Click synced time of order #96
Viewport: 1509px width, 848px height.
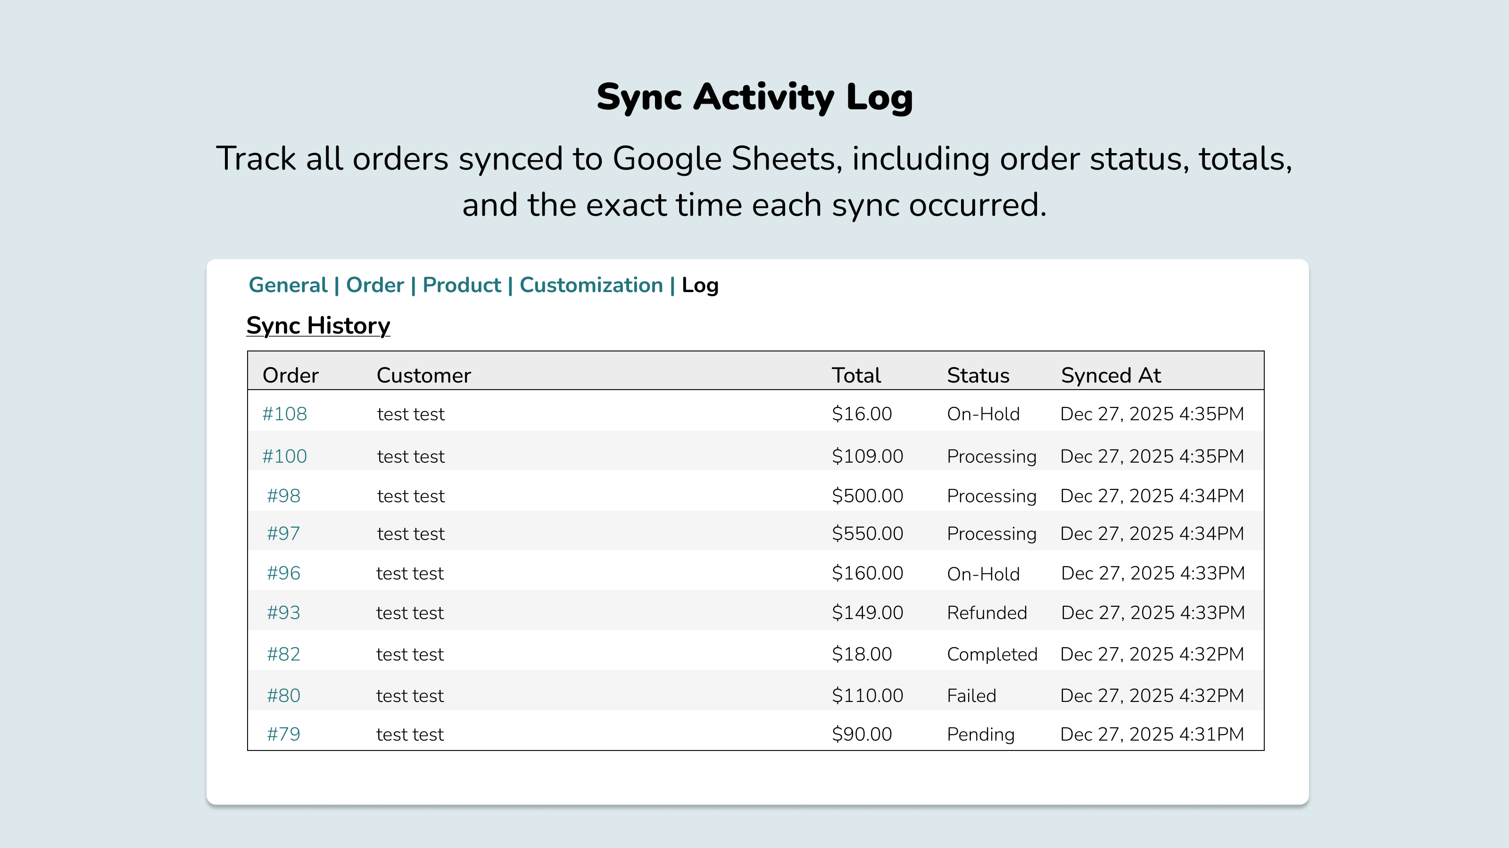[1153, 573]
